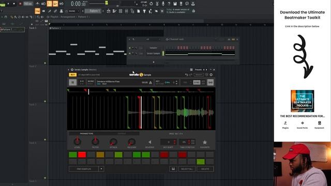Image resolution: width=331 pixels, height=186 pixels.
Task: Click Serato undo arrow icon
Action: pyautogui.click(x=186, y=74)
